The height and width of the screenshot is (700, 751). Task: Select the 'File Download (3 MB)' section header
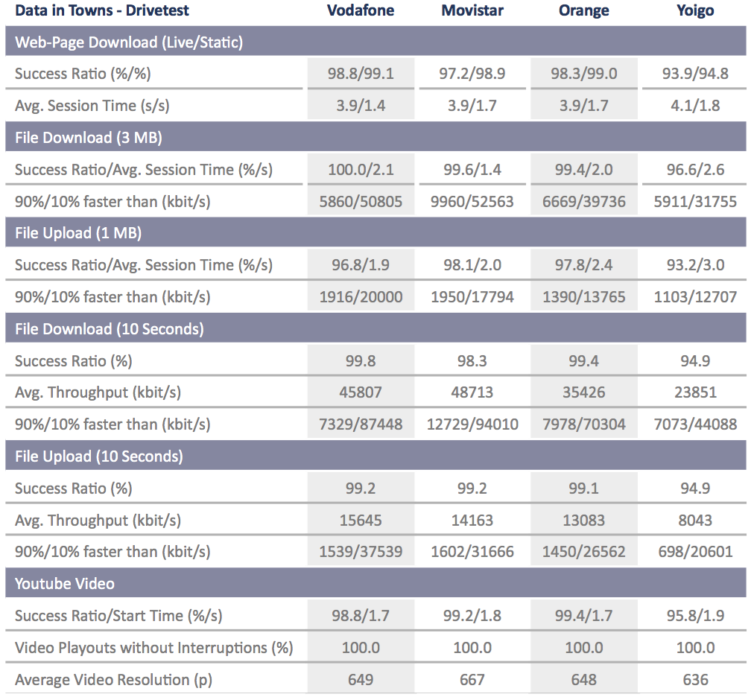coord(375,138)
